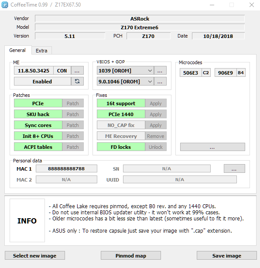Browse for VBIOS file via three-dot button
The image size is (260, 268).
coord(160,70)
